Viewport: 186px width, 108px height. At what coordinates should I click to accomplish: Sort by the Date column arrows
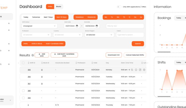pos(92,63)
